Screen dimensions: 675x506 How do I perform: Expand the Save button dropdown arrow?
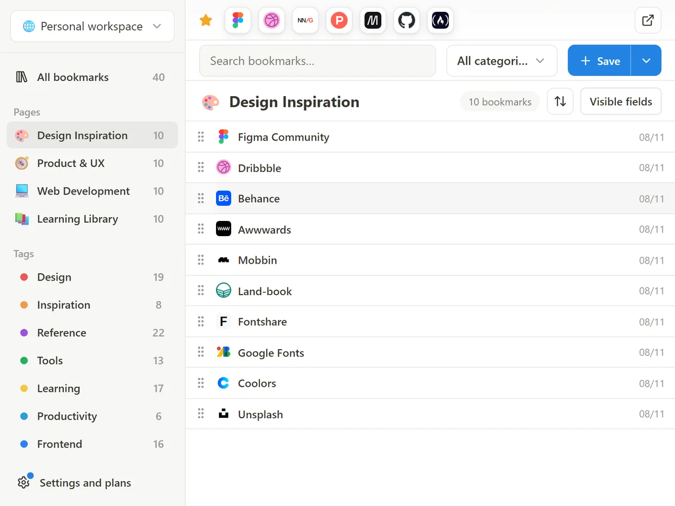646,61
